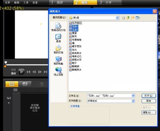Select the file 可爱娃娃

75,40
